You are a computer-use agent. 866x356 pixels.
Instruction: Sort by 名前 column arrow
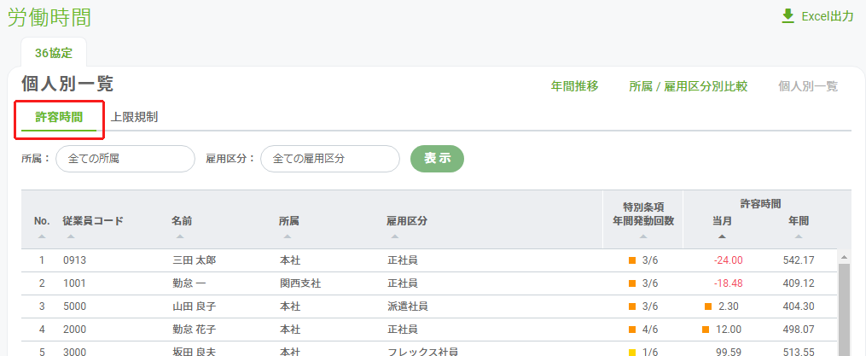(179, 236)
